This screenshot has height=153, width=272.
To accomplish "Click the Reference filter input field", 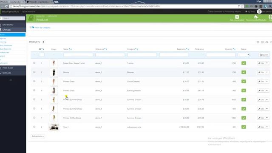I will click(x=110, y=55).
